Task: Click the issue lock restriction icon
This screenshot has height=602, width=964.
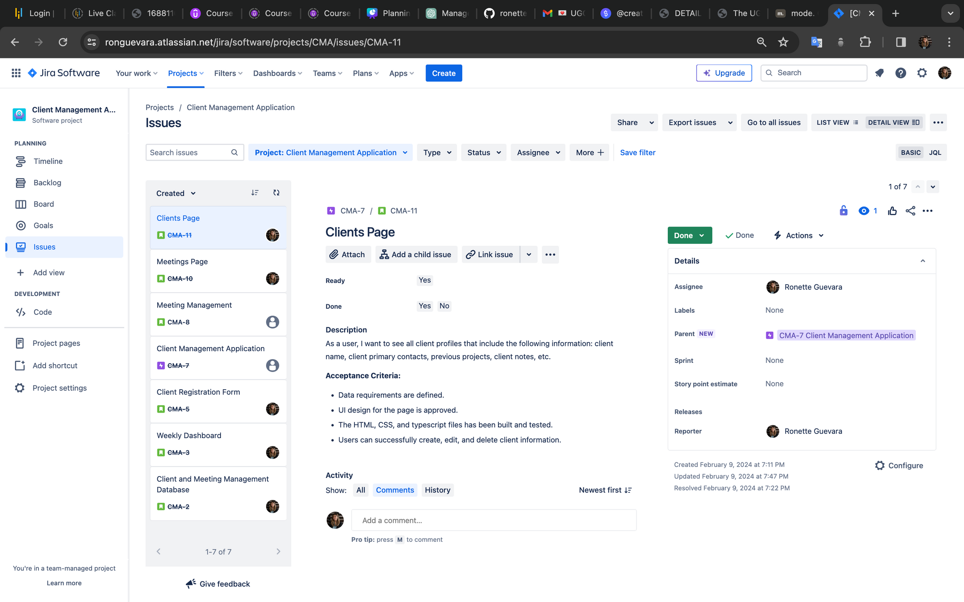Action: click(x=843, y=211)
